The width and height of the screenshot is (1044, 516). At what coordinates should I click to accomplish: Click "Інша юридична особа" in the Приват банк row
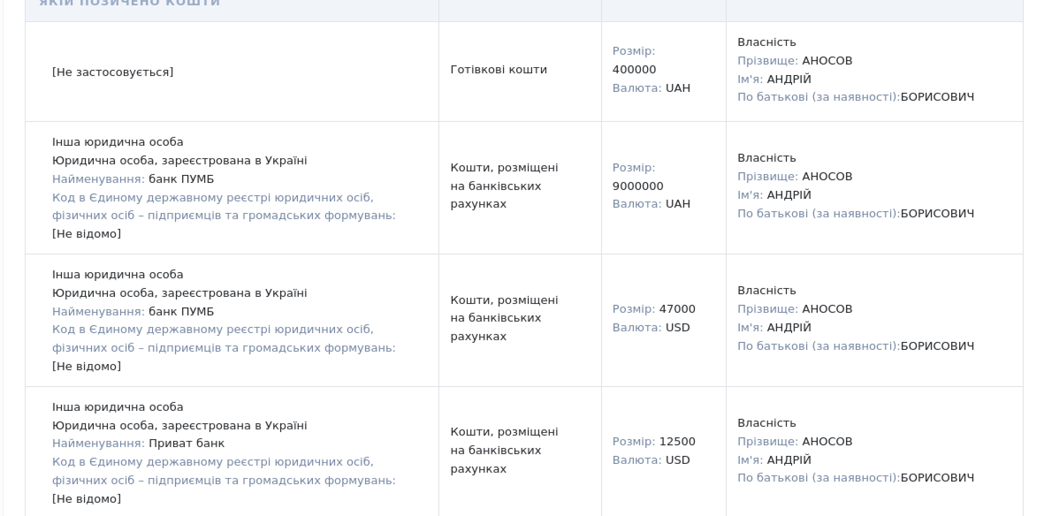(118, 407)
